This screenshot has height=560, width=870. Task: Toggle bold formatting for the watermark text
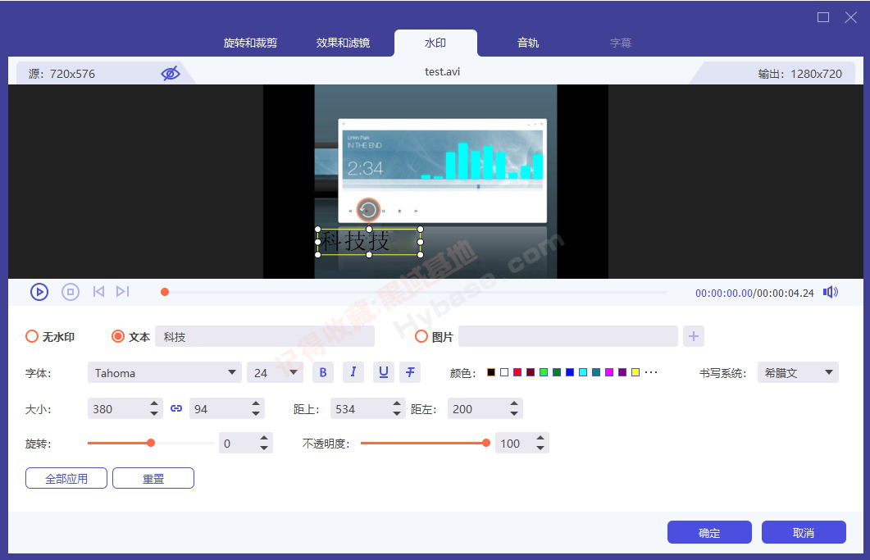[x=323, y=372]
